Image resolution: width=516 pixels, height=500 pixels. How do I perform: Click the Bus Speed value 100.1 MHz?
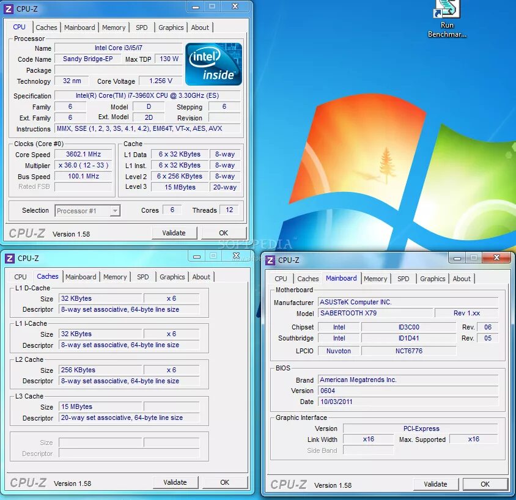click(x=84, y=176)
